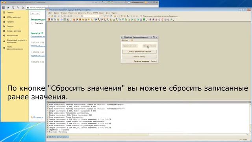Click the Записать значения button
Image resolution: width=252 pixels, height=142 pixels.
[x=141, y=62]
